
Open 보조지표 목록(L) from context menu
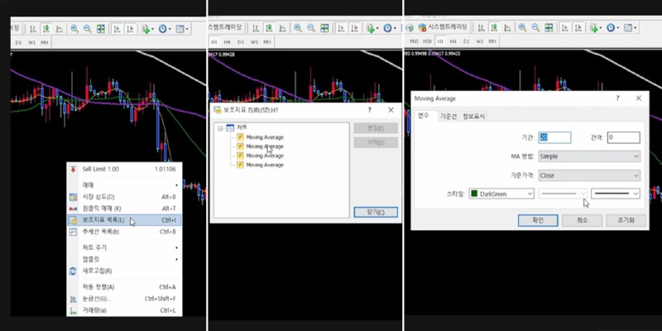point(125,220)
